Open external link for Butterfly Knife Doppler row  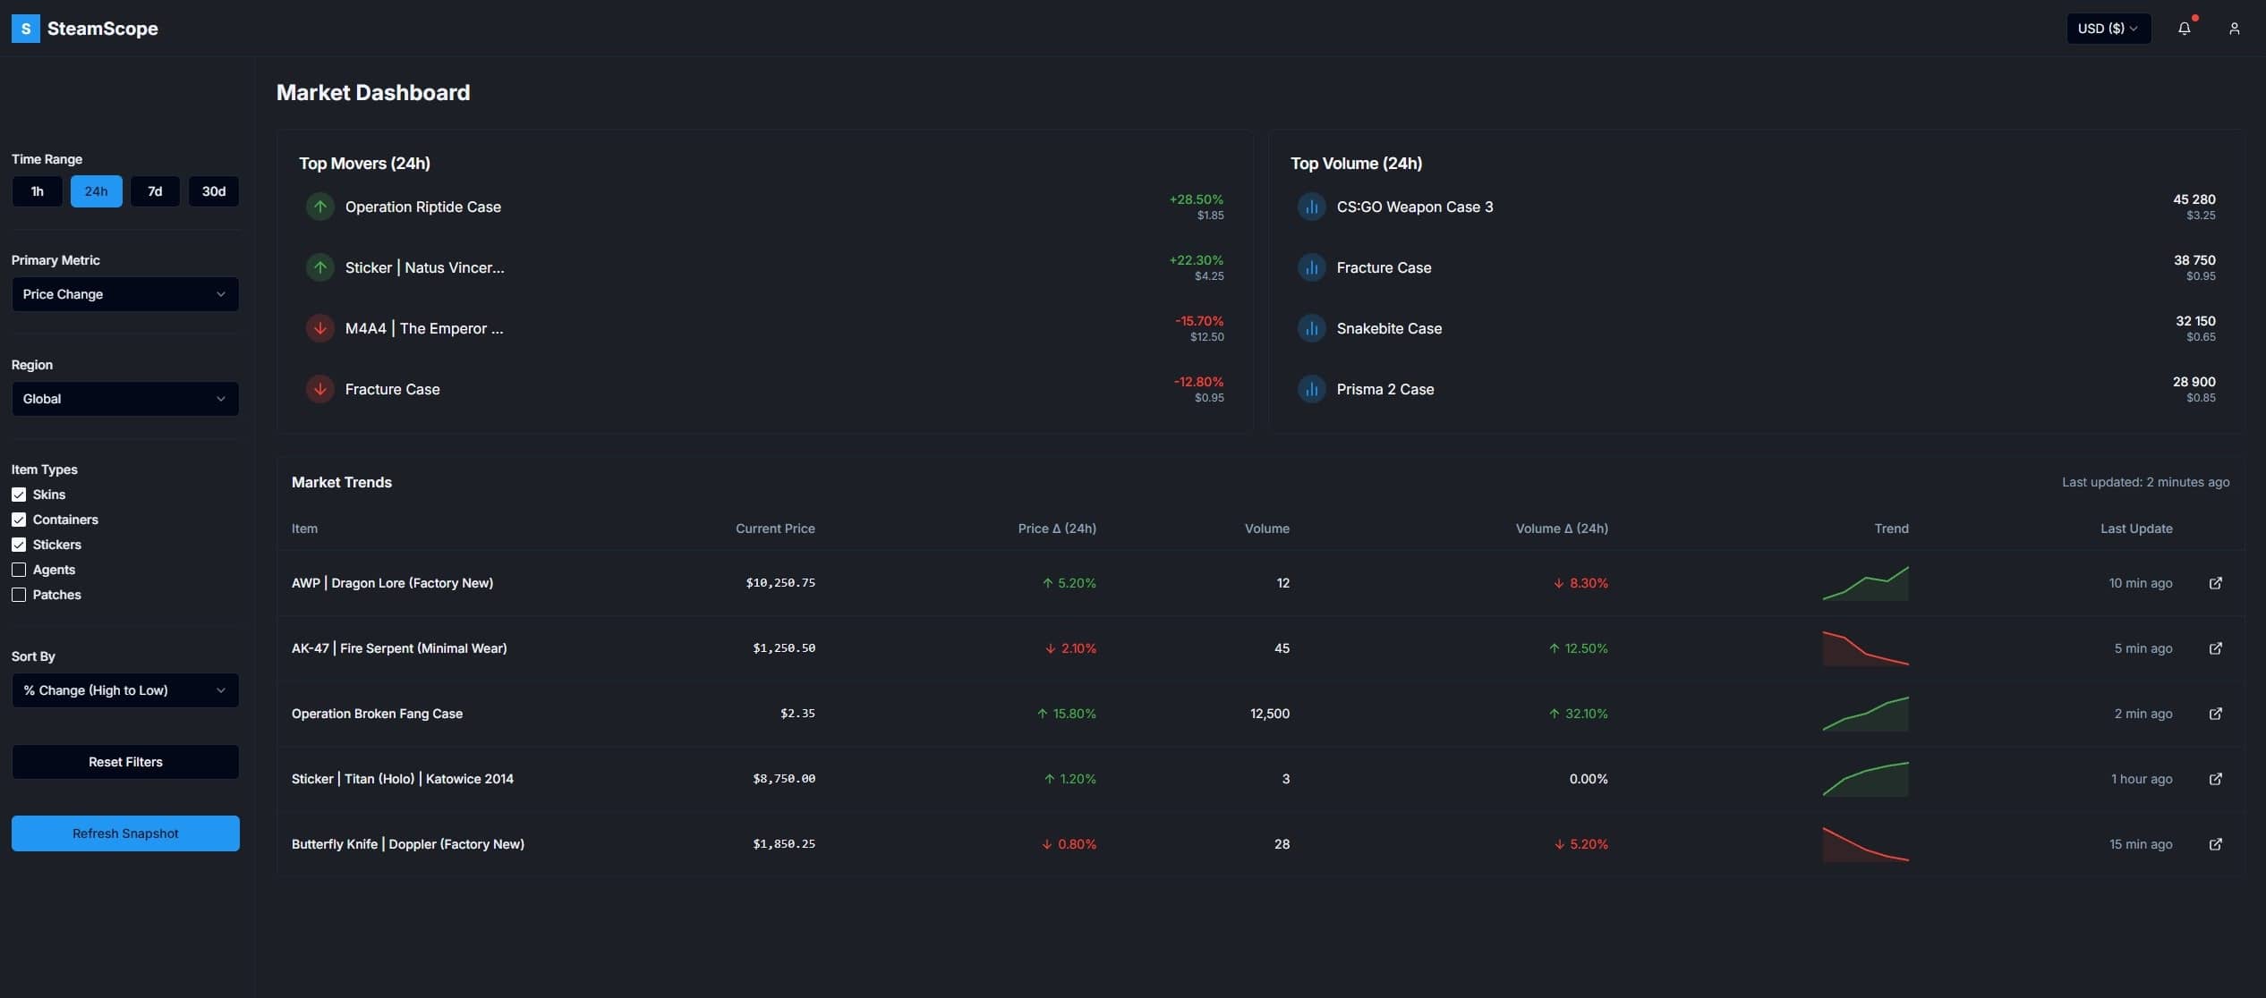click(2216, 843)
